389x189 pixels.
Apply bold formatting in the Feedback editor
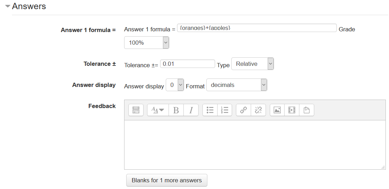(x=176, y=110)
